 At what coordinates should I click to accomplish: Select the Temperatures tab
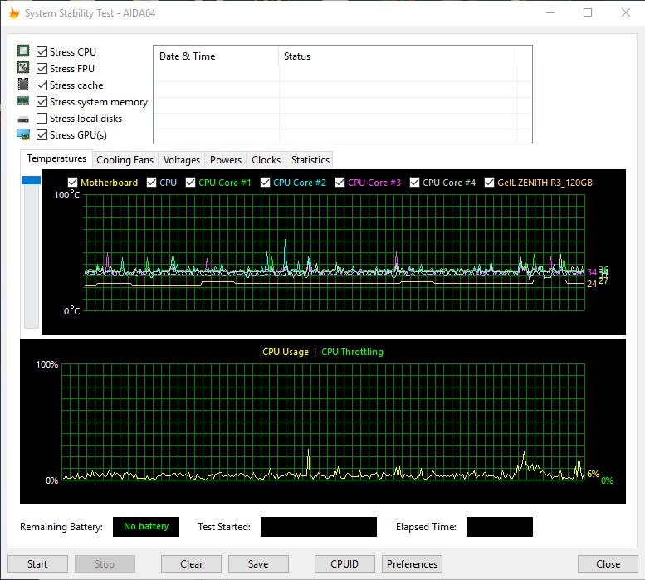pyautogui.click(x=56, y=158)
